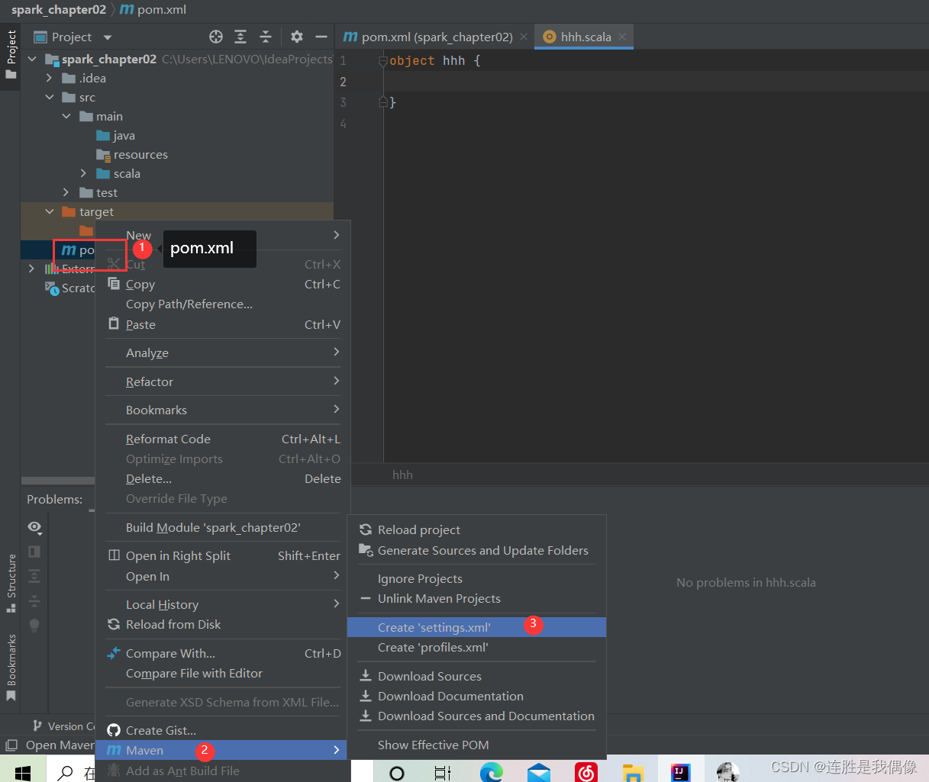Click the Expand All icon in Project toolbar
929x782 pixels.
[240, 36]
